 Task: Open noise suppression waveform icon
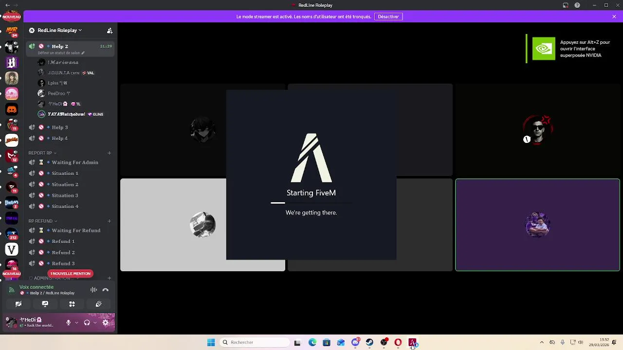[x=93, y=290]
